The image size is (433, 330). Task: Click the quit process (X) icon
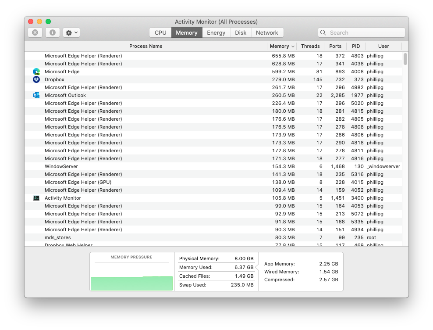35,32
